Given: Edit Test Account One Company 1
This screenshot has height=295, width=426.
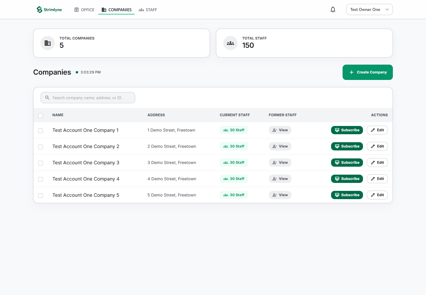Looking at the screenshot, I should (377, 130).
